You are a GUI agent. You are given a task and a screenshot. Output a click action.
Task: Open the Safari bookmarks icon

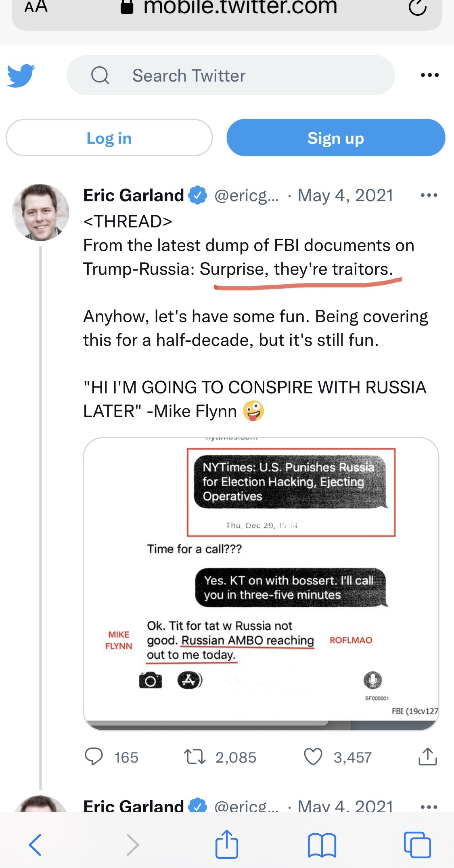[x=322, y=845]
